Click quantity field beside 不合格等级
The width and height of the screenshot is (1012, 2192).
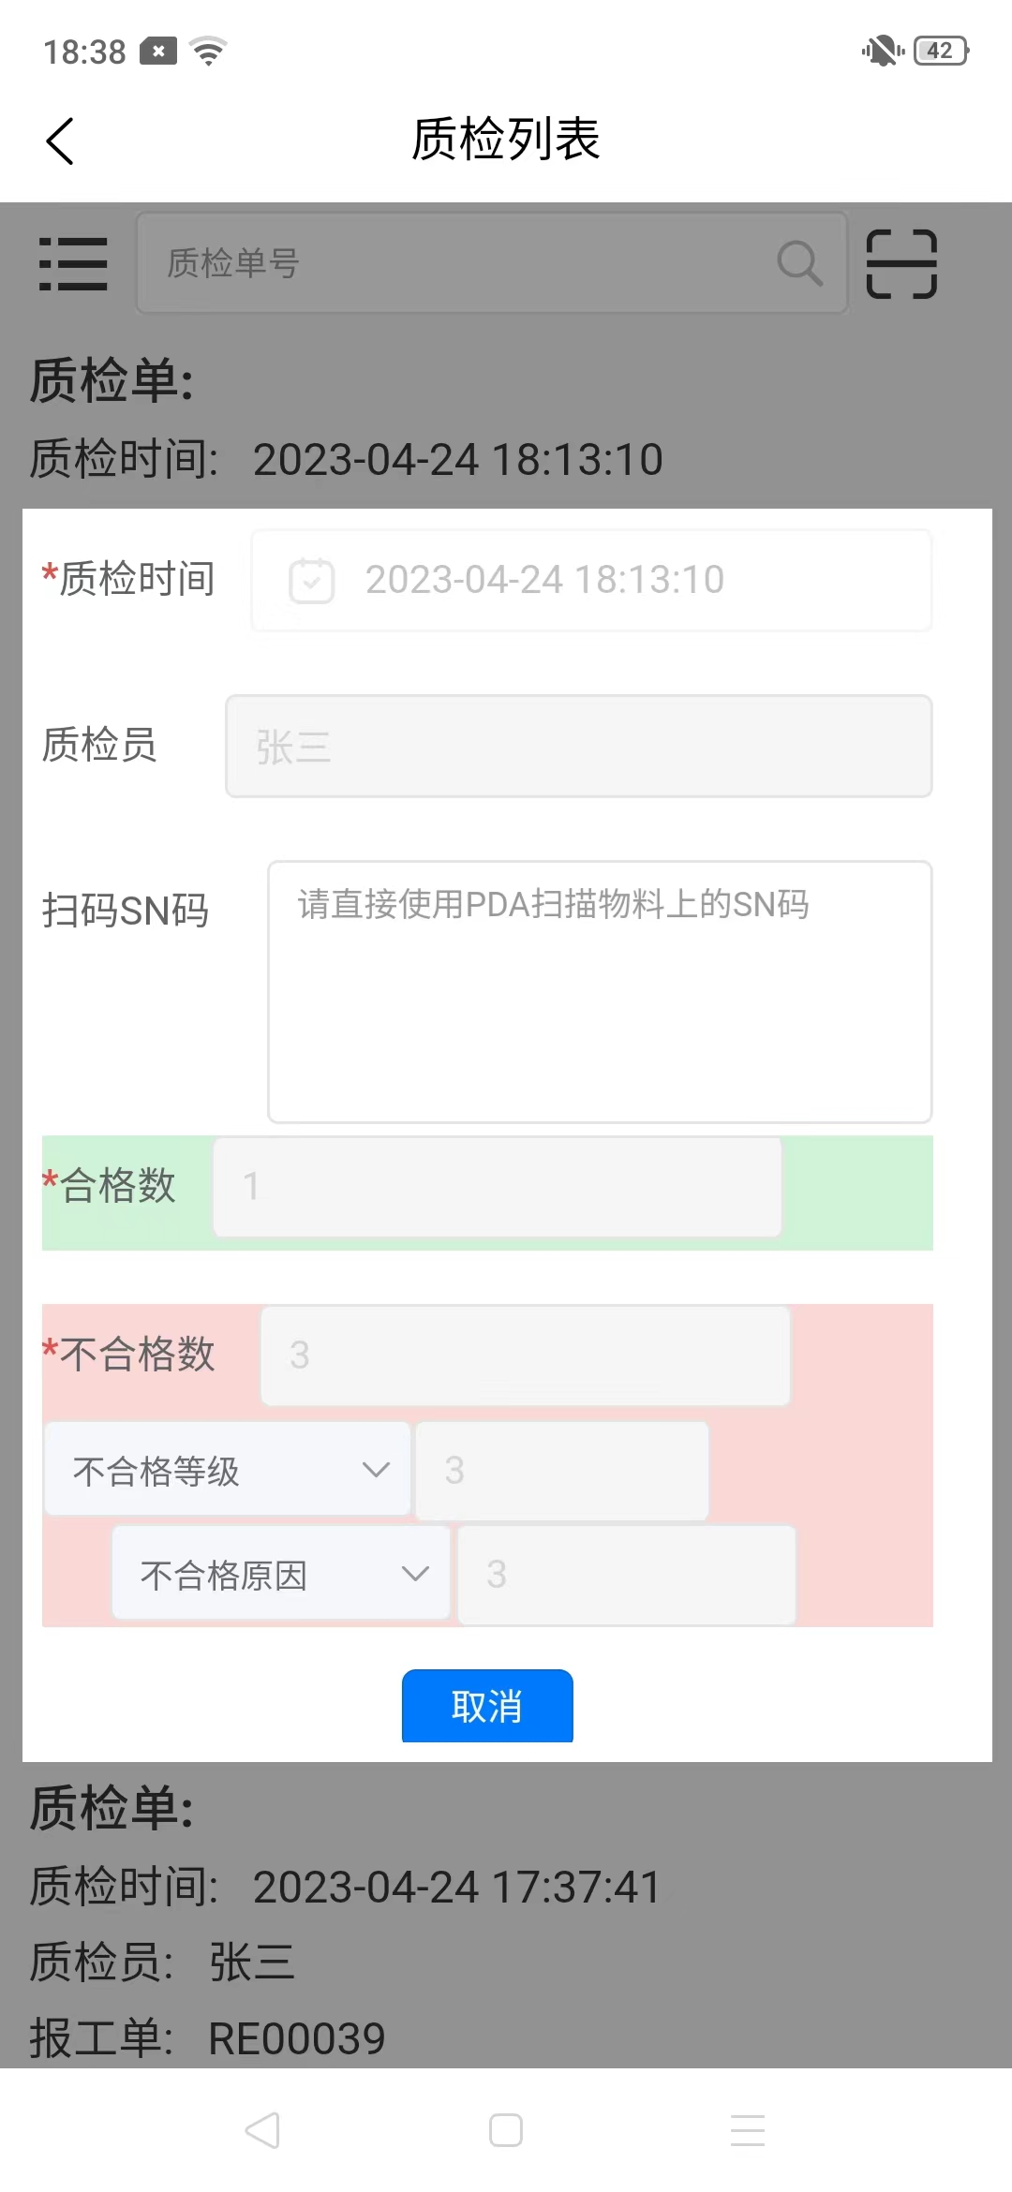562,1470
